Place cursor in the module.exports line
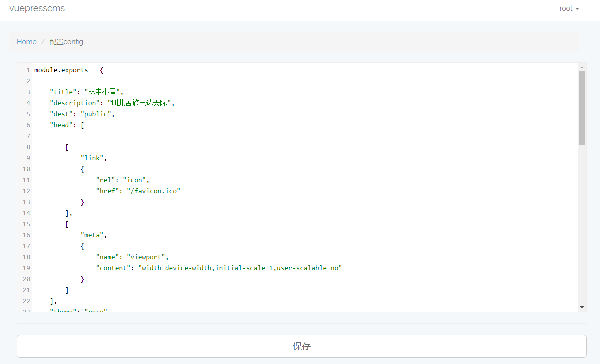 [68, 70]
